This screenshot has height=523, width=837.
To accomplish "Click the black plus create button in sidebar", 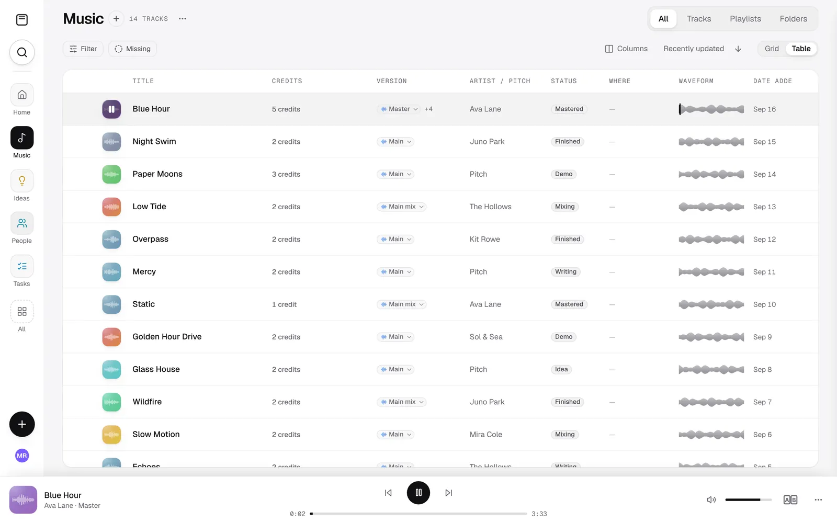I will pos(22,424).
